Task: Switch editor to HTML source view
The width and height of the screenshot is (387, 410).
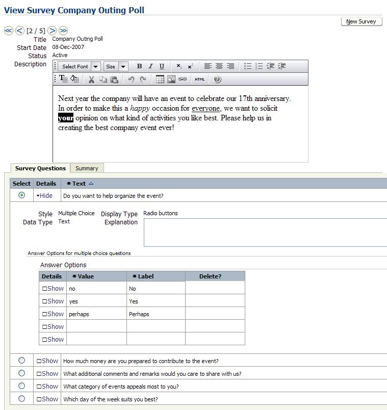Action: 199,79
